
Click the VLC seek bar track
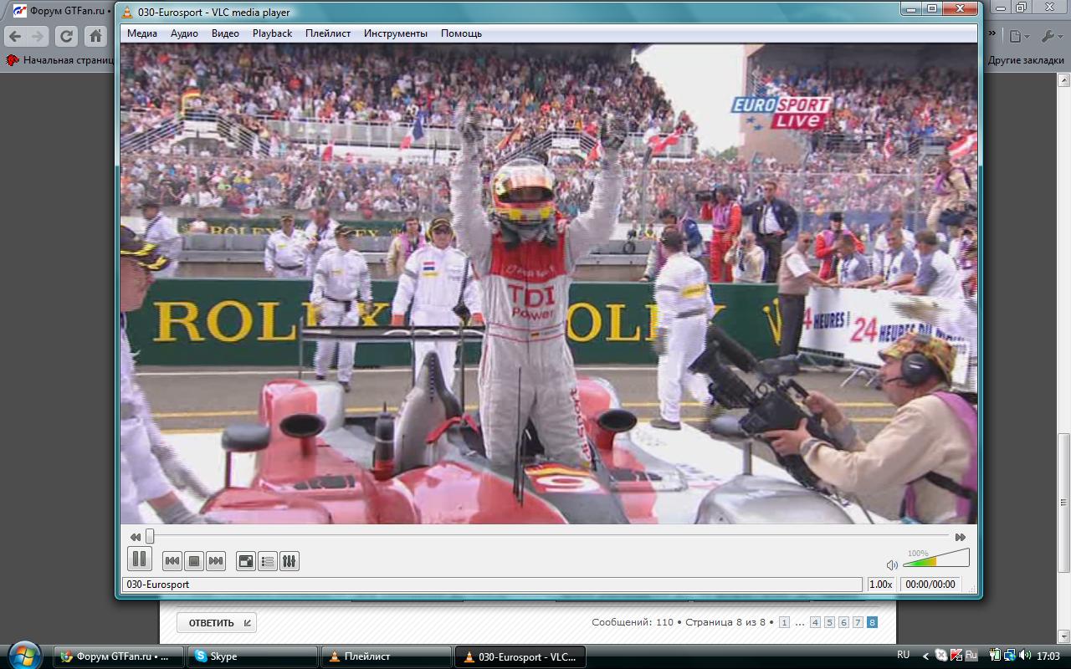[x=548, y=537]
